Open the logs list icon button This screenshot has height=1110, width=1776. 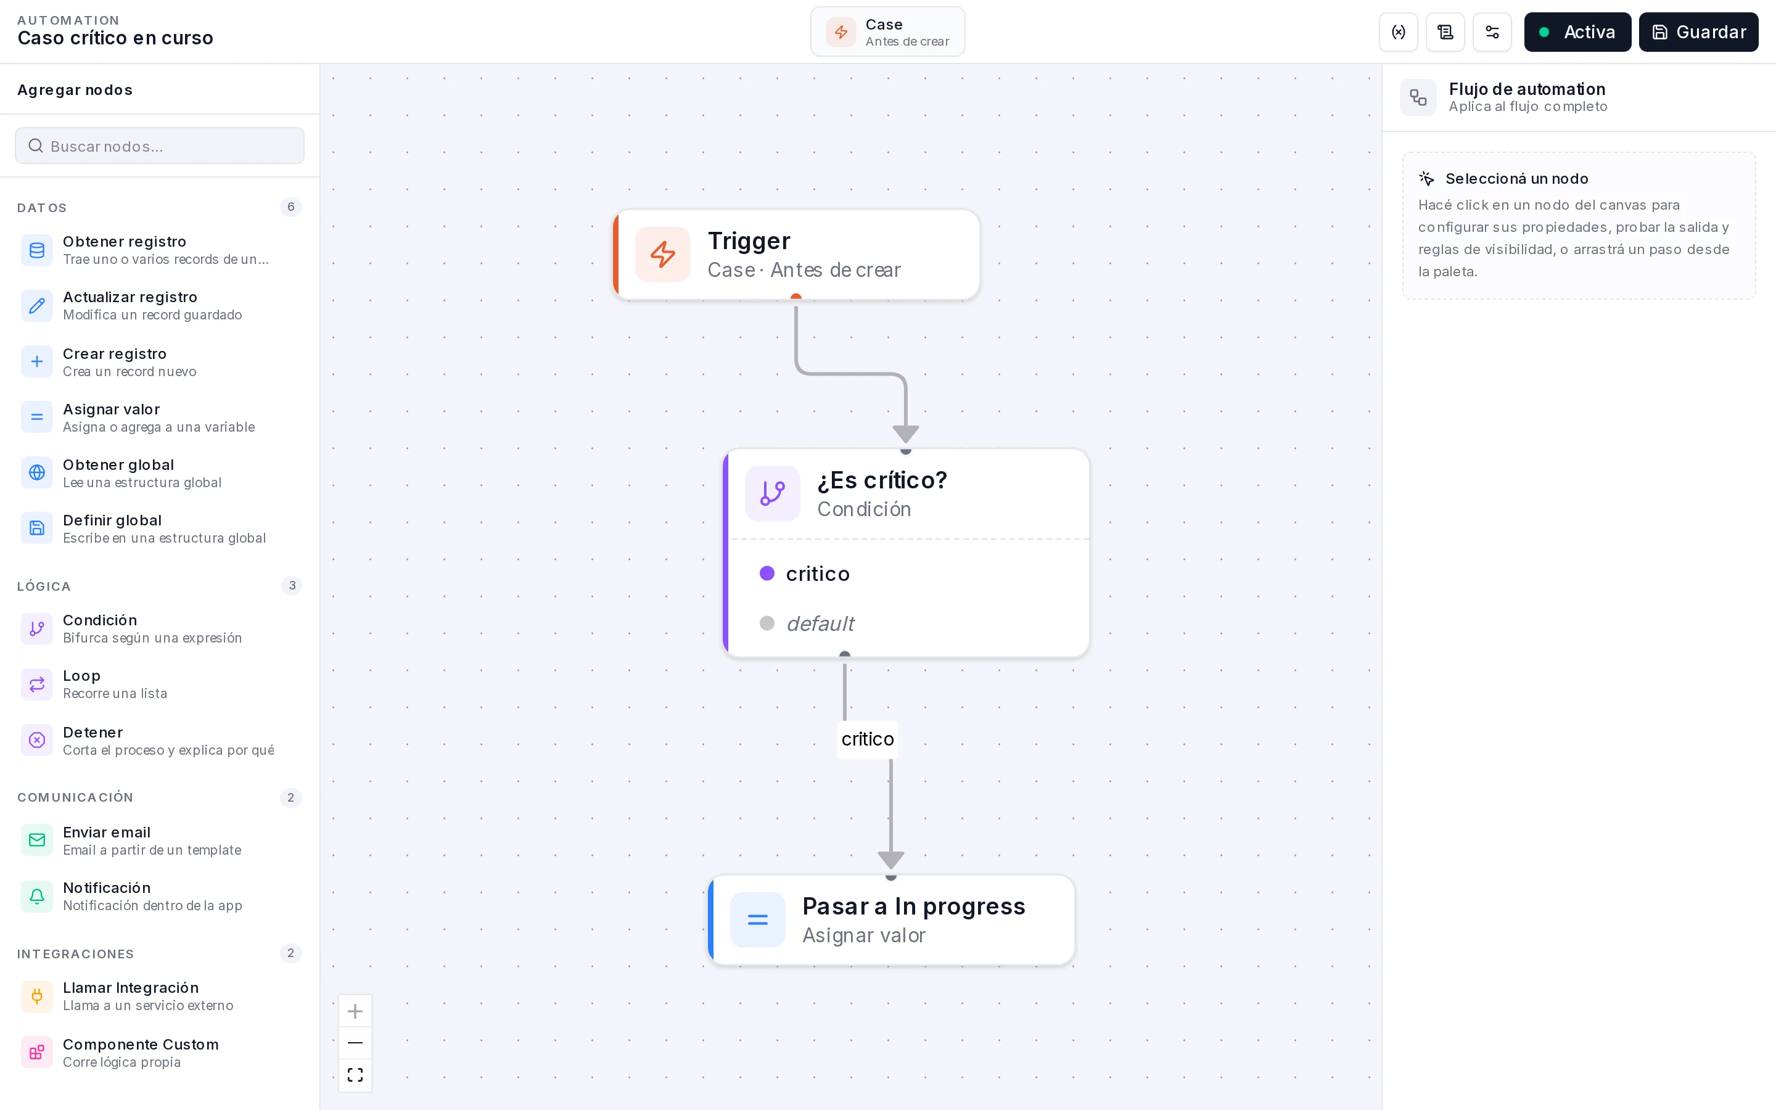(1445, 32)
